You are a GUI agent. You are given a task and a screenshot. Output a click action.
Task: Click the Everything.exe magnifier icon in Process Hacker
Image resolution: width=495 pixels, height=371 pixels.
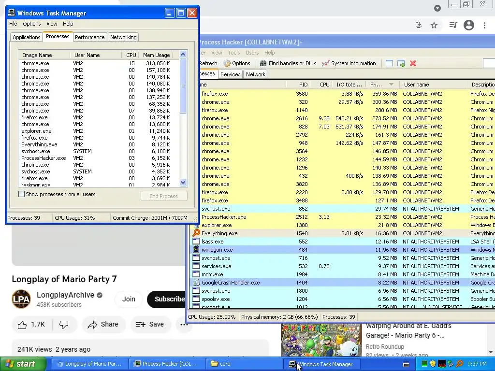pyautogui.click(x=196, y=233)
